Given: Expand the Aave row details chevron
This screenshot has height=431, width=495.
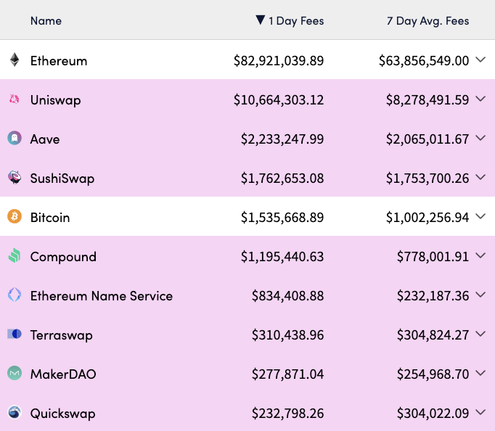Looking at the screenshot, I should [x=480, y=138].
